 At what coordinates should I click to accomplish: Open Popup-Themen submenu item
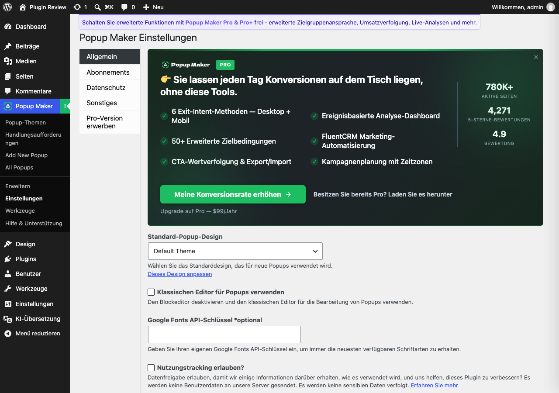point(25,123)
